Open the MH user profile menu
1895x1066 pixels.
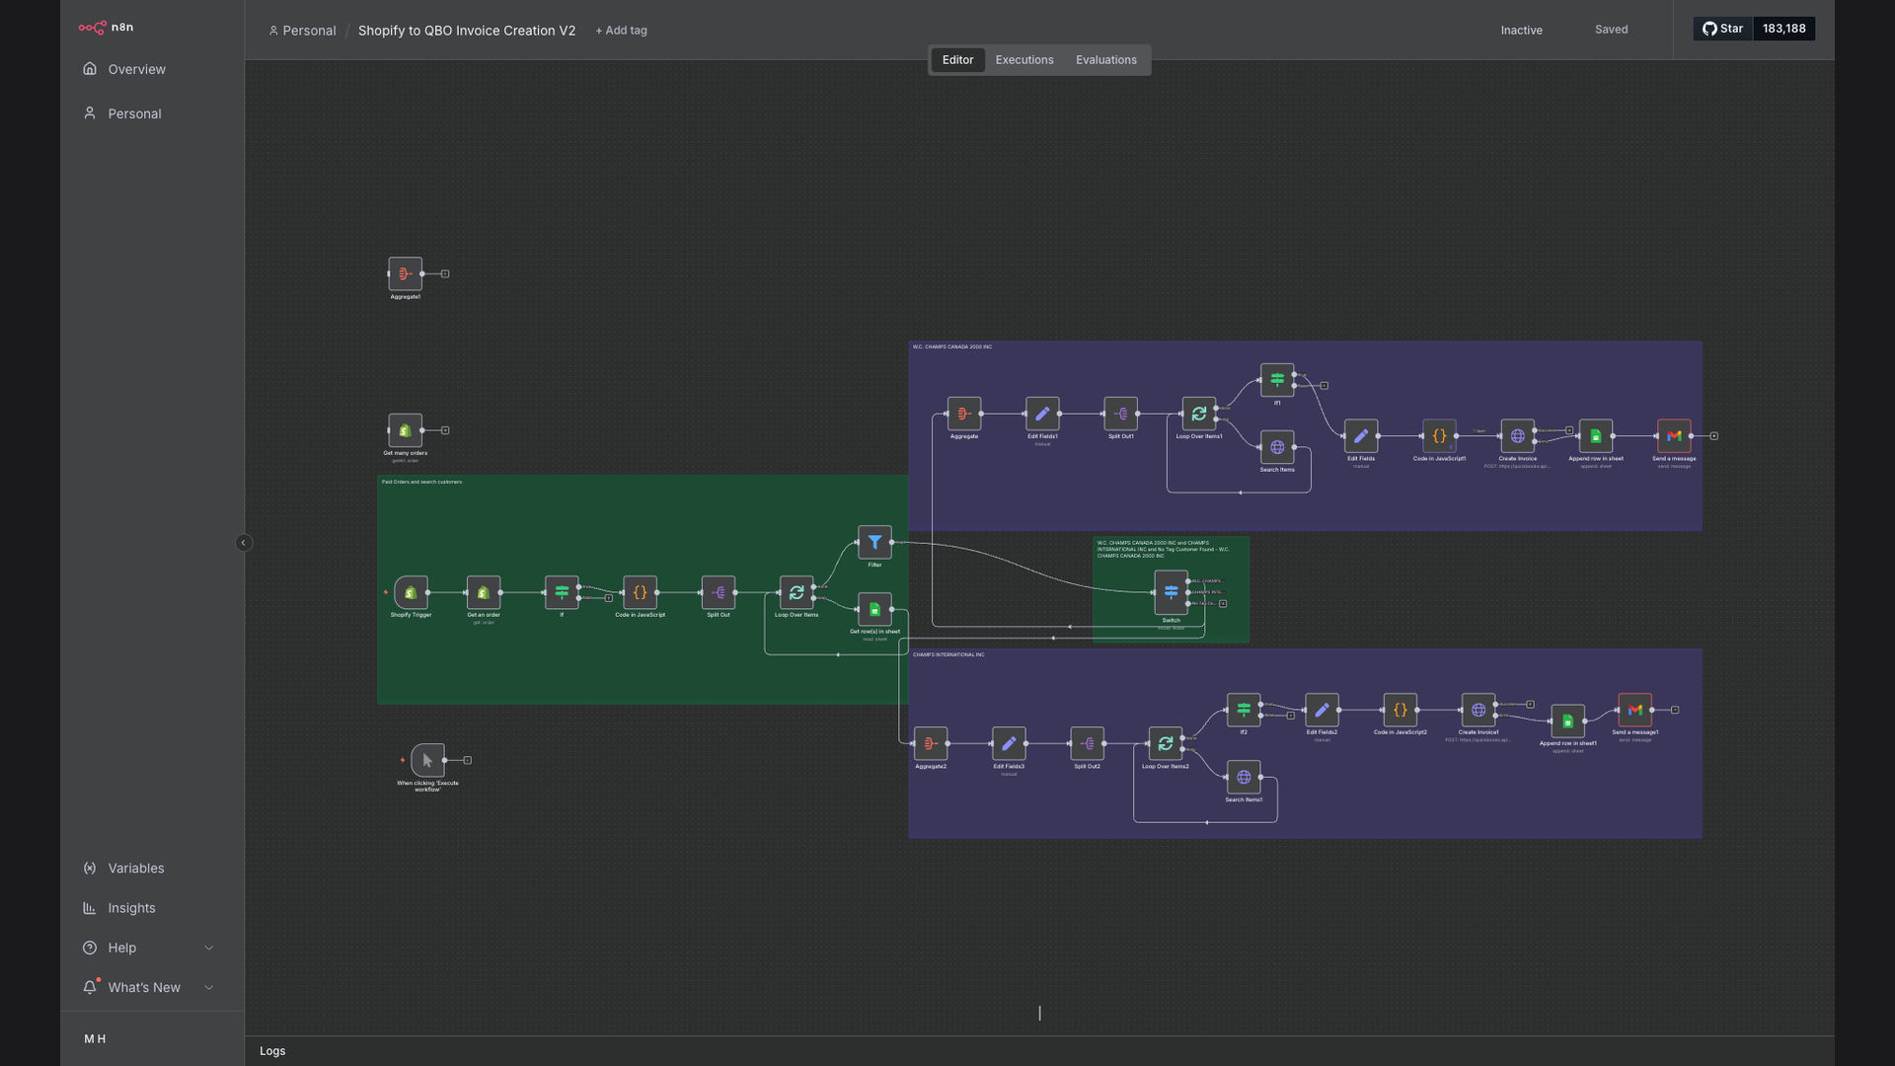[x=95, y=1038]
